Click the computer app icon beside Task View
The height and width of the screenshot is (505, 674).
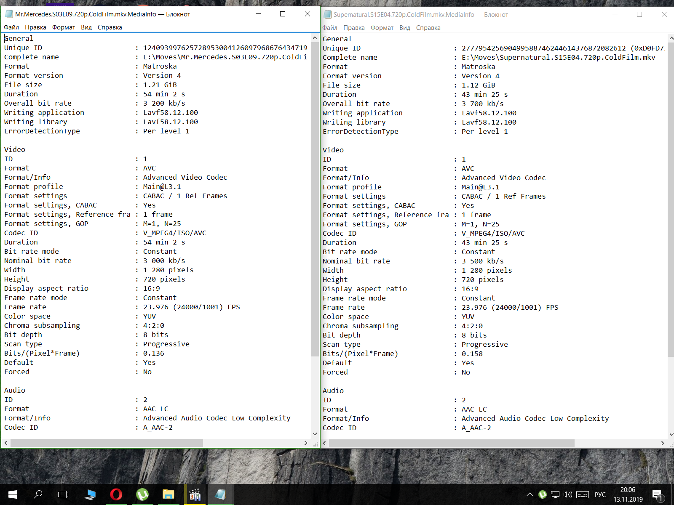(x=90, y=494)
